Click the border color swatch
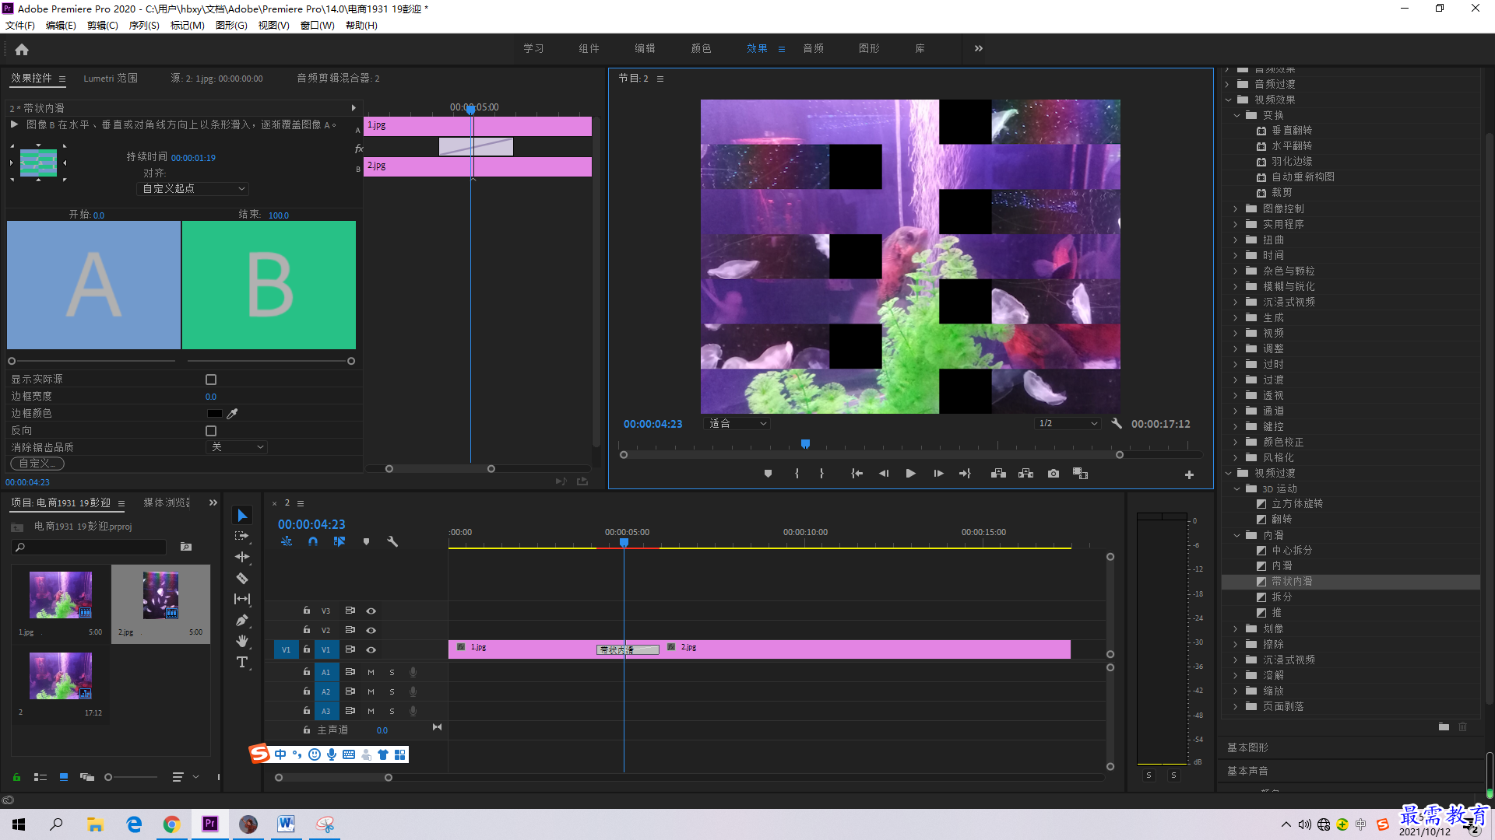1495x840 pixels. pyautogui.click(x=214, y=414)
